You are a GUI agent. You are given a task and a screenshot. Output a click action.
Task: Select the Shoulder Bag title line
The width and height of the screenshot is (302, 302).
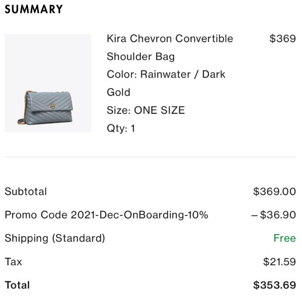(x=141, y=56)
